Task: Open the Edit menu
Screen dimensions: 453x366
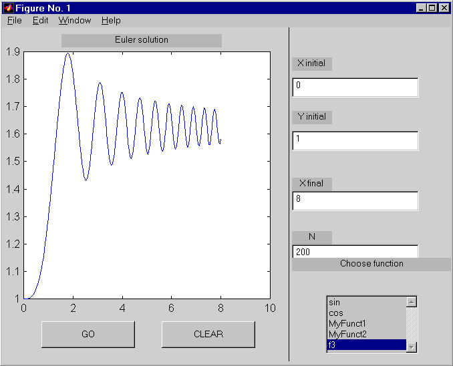Action: click(40, 21)
